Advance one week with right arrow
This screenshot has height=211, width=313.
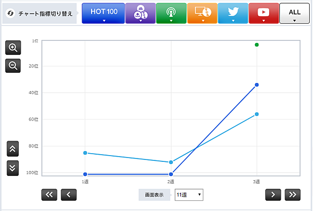(273, 195)
